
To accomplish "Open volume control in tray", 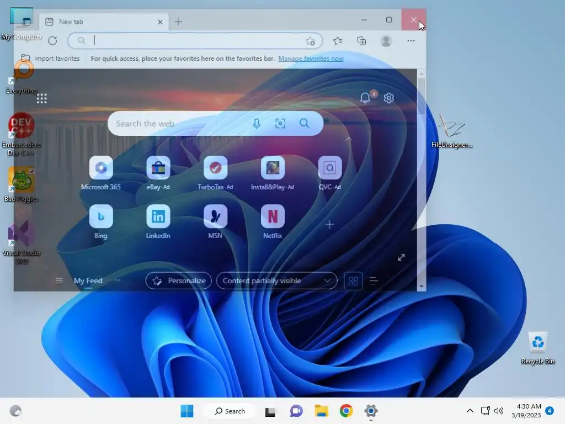I will click(499, 411).
